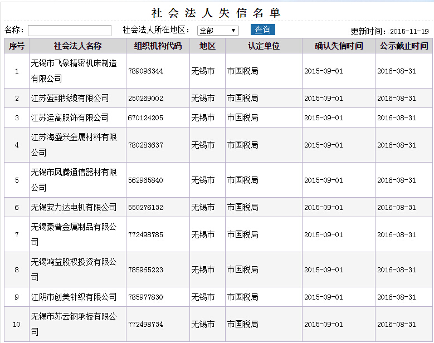This screenshot has width=434, height=343.
Task: Click 2015-09-01 date in row 7
Action: tap(324, 234)
